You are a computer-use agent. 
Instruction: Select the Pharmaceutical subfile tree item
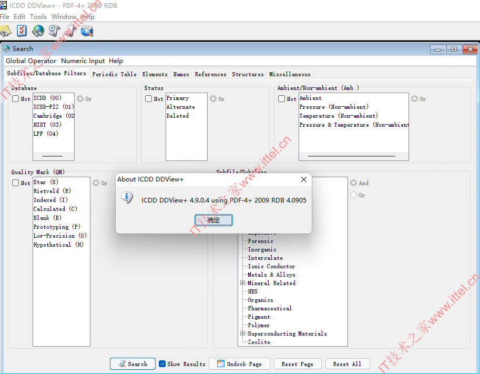tap(270, 308)
